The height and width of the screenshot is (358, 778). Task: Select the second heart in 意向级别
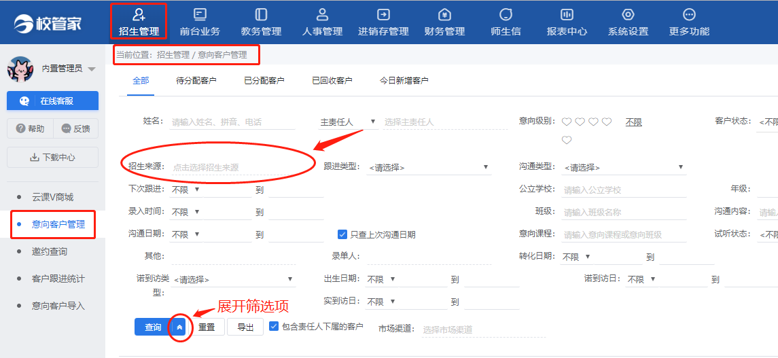tap(580, 122)
